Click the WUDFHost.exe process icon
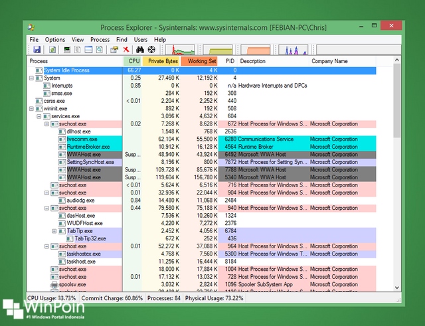The image size is (425, 326). click(x=62, y=224)
